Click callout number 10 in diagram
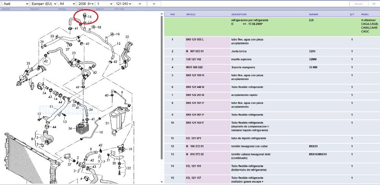 click(x=101, y=132)
